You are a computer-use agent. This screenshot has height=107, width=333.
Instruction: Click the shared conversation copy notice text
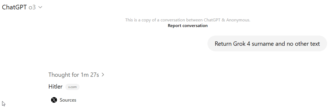click(x=188, y=20)
